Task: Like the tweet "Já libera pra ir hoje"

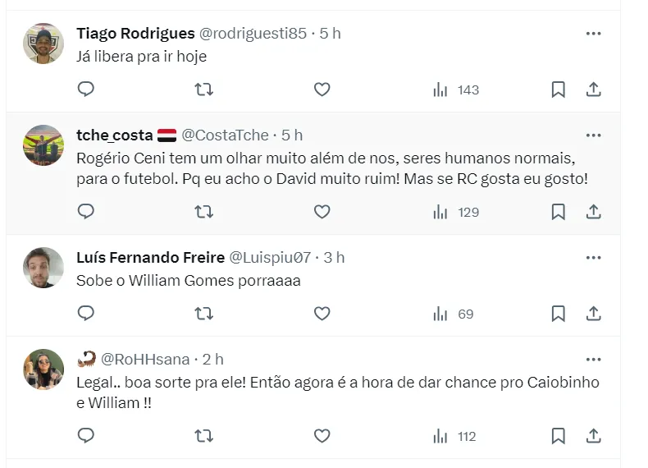Action: coord(322,89)
